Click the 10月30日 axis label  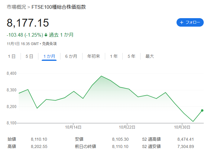[182, 127]
